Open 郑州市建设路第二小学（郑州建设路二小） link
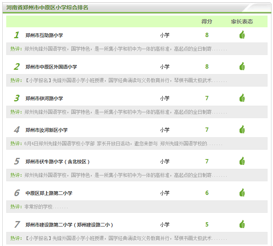Screen dimensions: 273x246 [69, 225]
